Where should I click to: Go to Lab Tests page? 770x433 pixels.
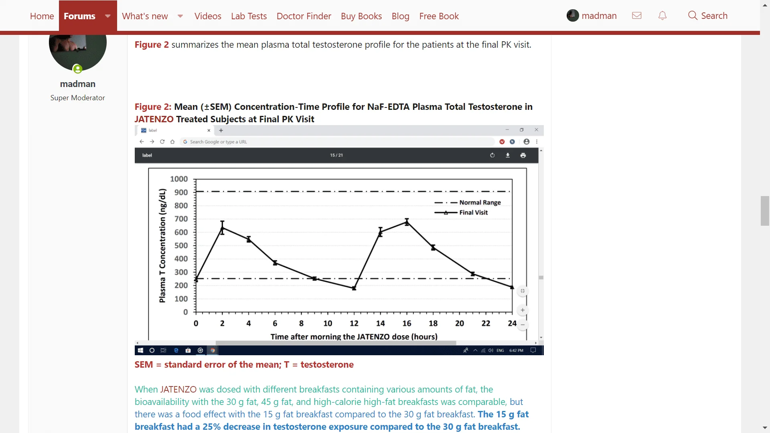click(249, 16)
